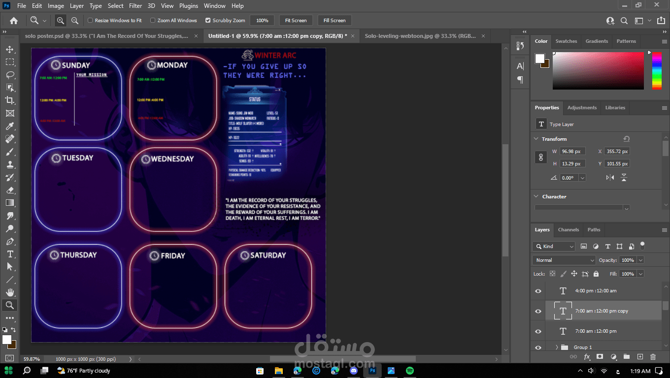This screenshot has height=378, width=670.
Task: Select the Dodge tool
Action: tap(10, 228)
